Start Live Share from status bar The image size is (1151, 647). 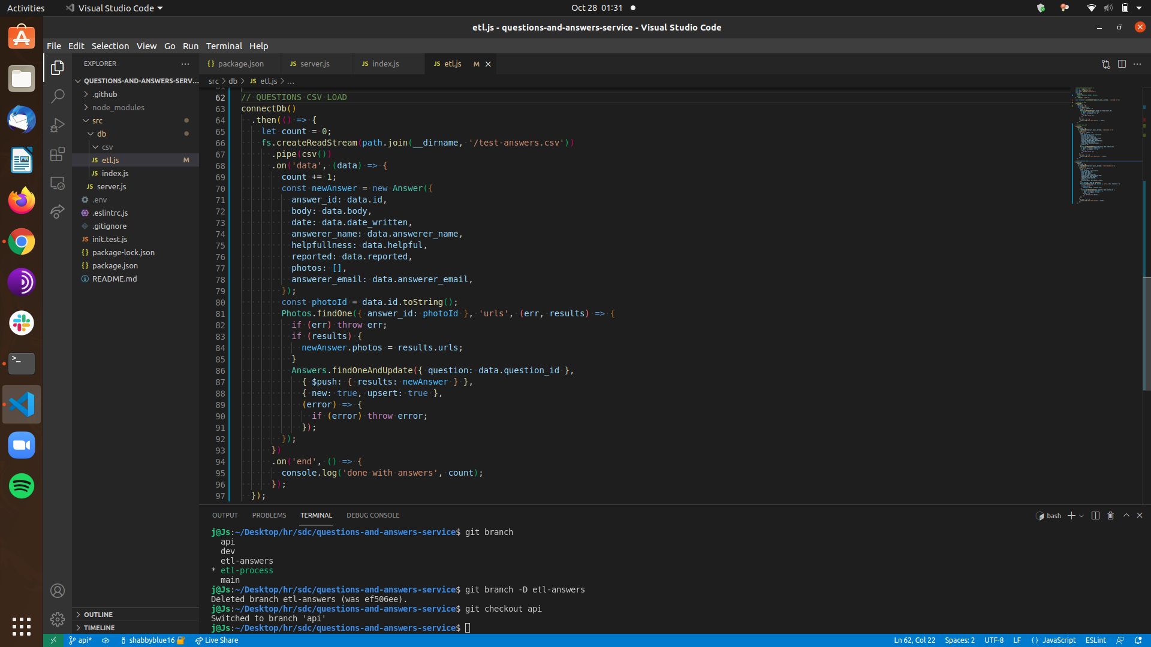click(217, 640)
